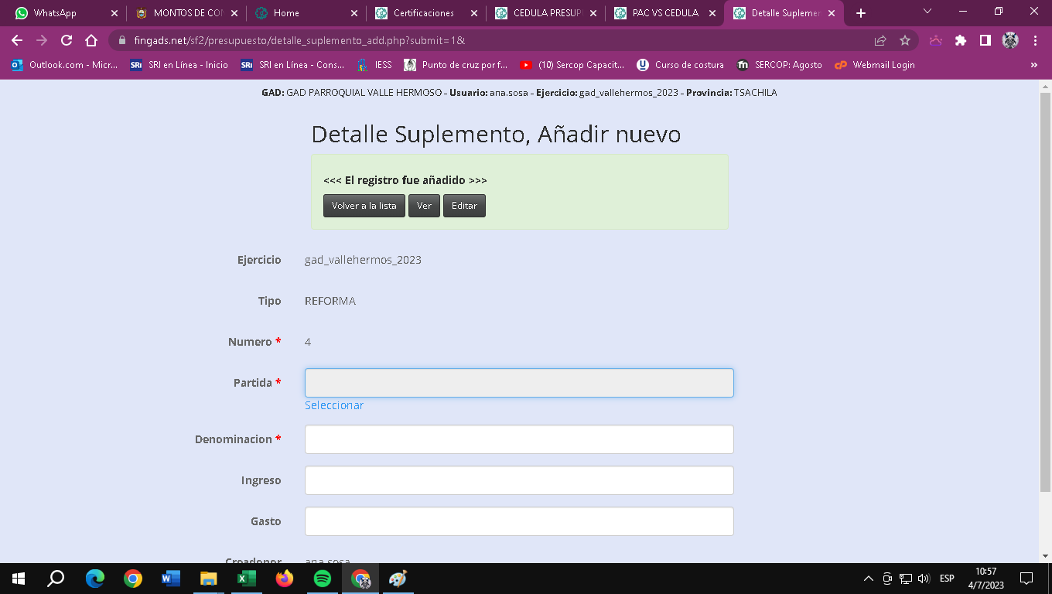The height and width of the screenshot is (594, 1052).
Task: Reload the page with the refresh icon
Action: [67, 41]
